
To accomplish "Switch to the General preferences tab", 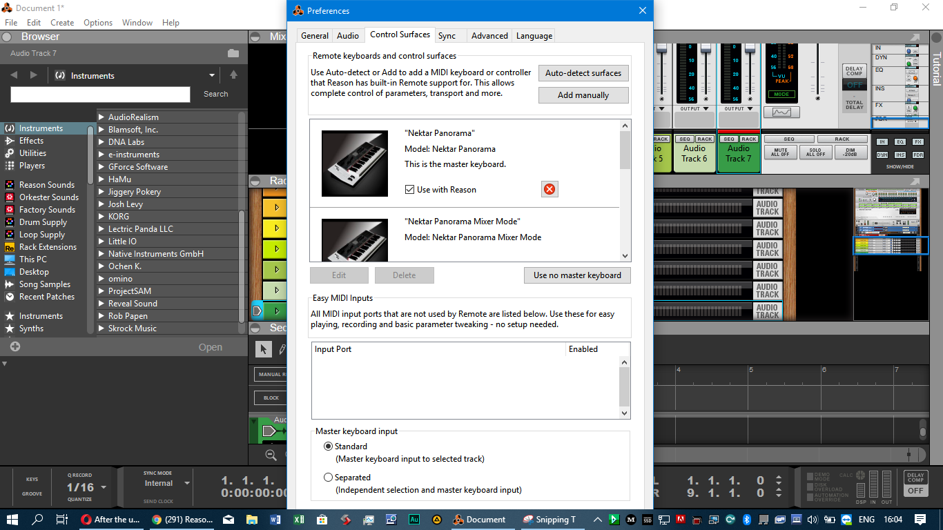I will pyautogui.click(x=315, y=36).
